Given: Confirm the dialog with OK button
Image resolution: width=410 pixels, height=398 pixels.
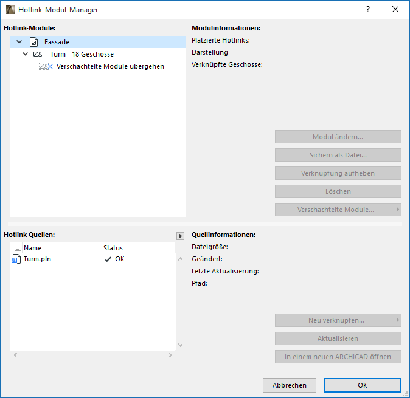Looking at the screenshot, I should coord(362,385).
